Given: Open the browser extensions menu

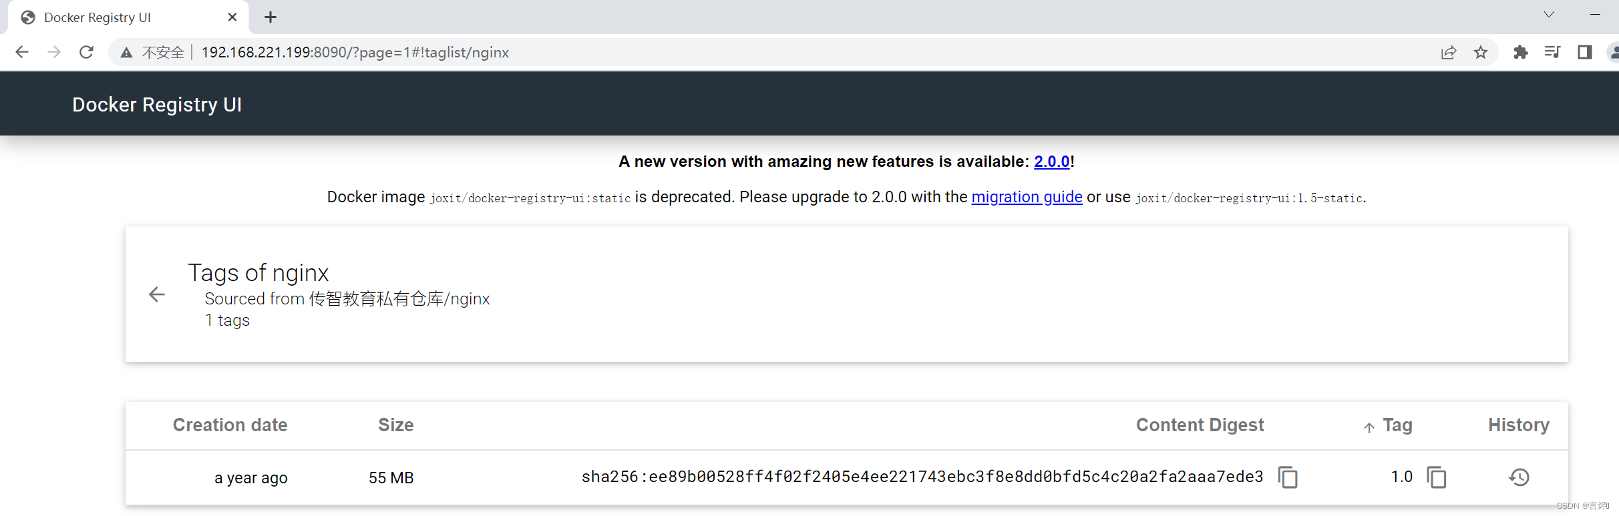Looking at the screenshot, I should coord(1521,52).
